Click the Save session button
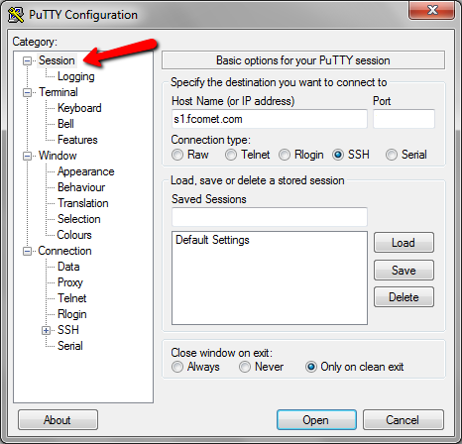Viewport: 462px width, 444px height. click(404, 271)
